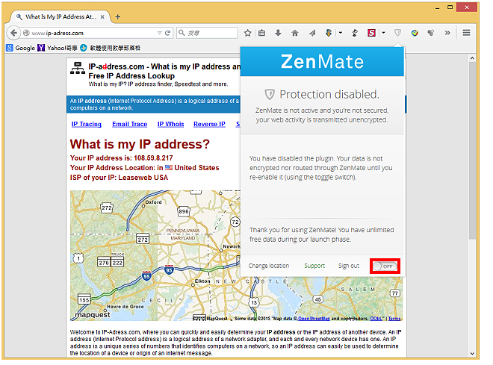Open the Yahoo bookmark

click(x=58, y=48)
